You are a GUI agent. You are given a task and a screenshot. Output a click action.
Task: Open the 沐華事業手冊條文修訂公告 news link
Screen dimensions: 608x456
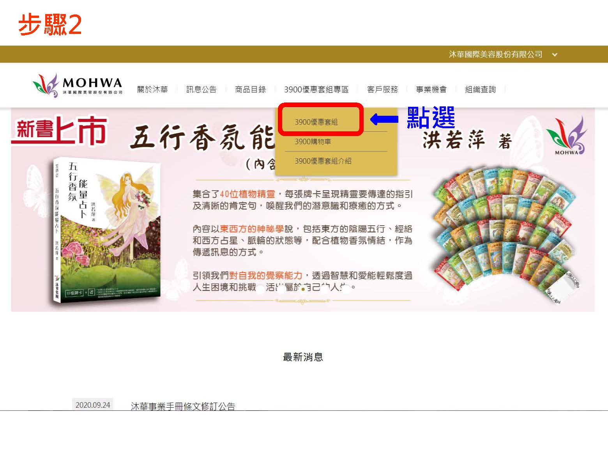click(183, 406)
